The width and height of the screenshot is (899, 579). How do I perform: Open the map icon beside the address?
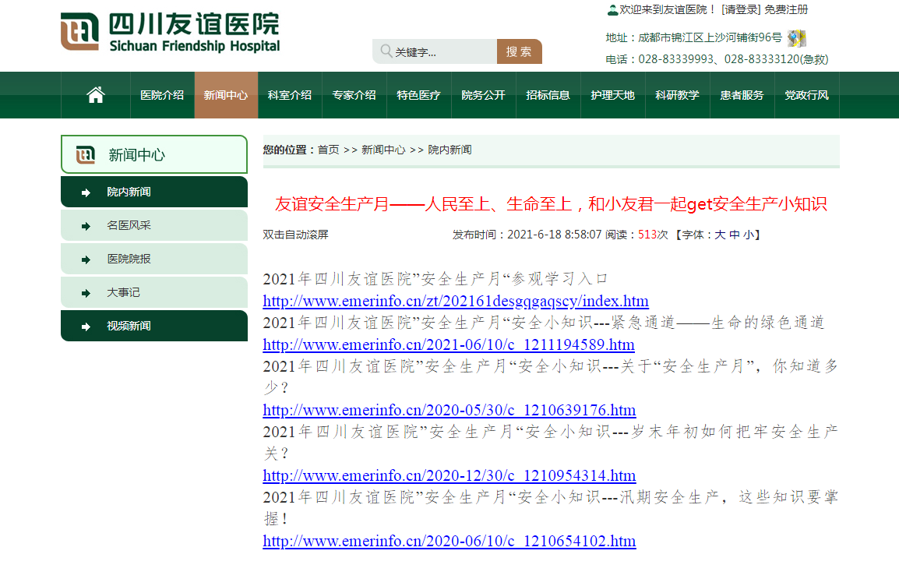[x=796, y=38]
